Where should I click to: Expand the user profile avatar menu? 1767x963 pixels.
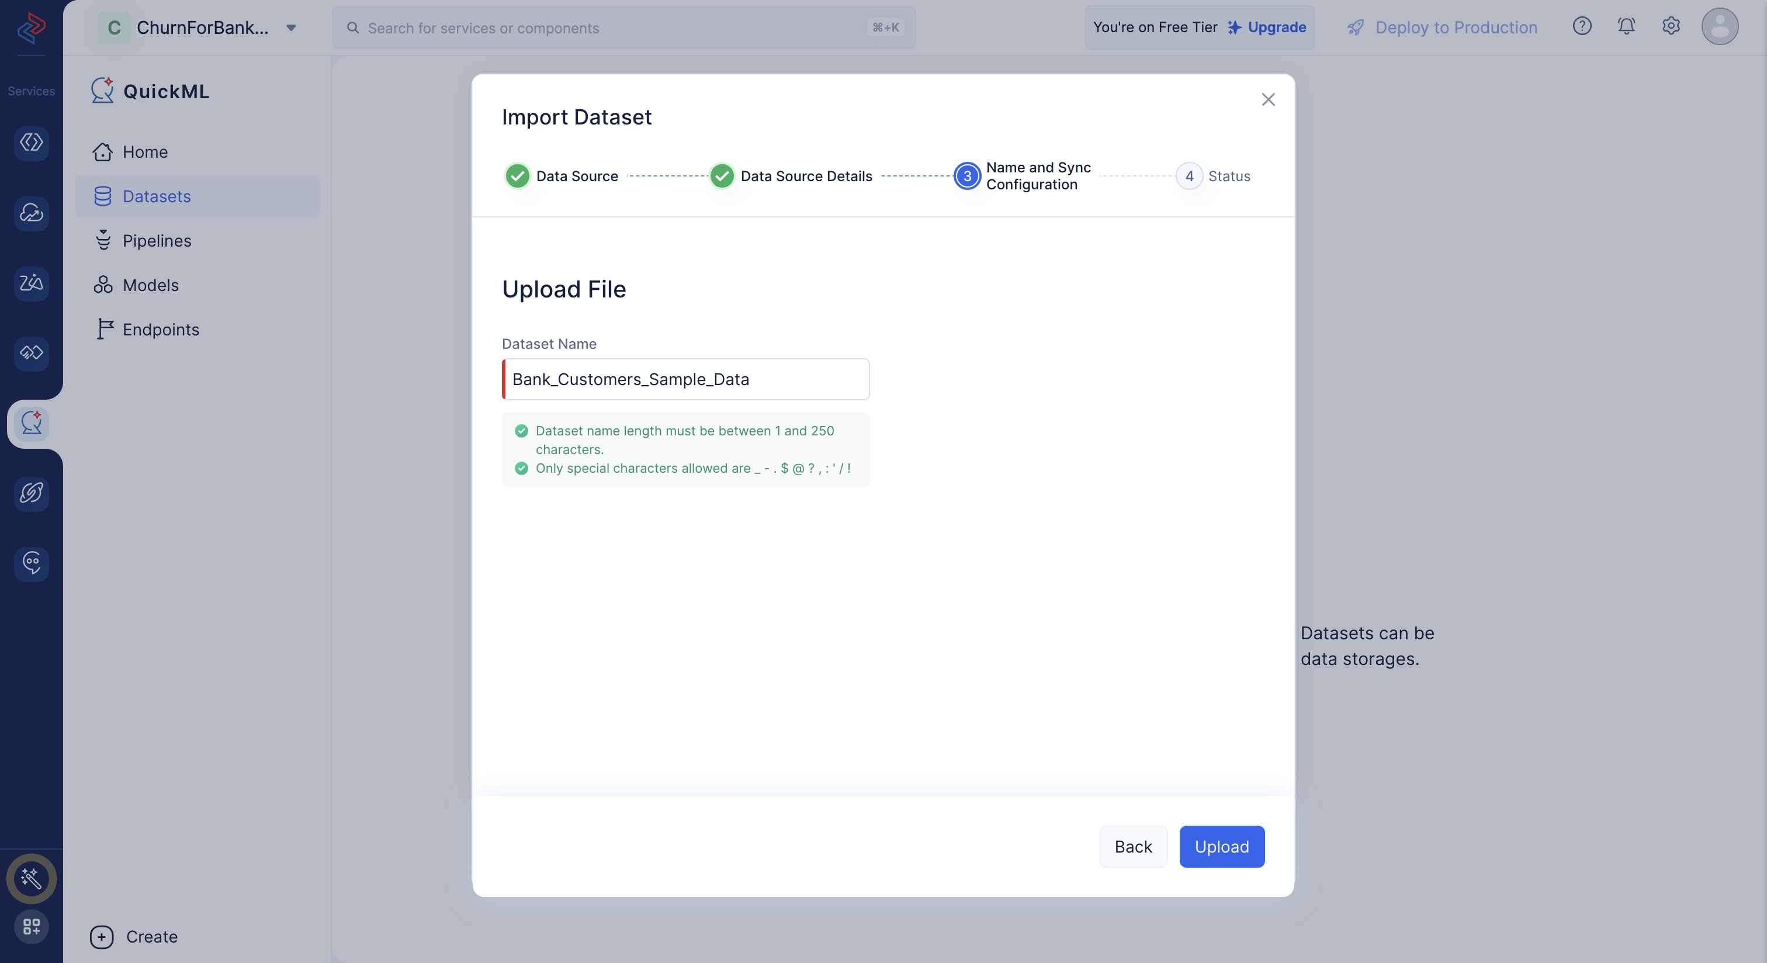click(1721, 26)
